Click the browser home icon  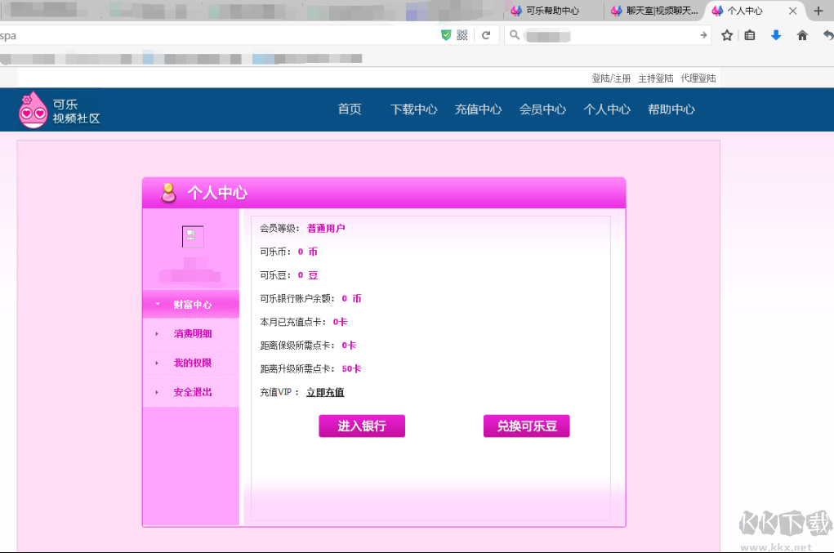click(802, 35)
